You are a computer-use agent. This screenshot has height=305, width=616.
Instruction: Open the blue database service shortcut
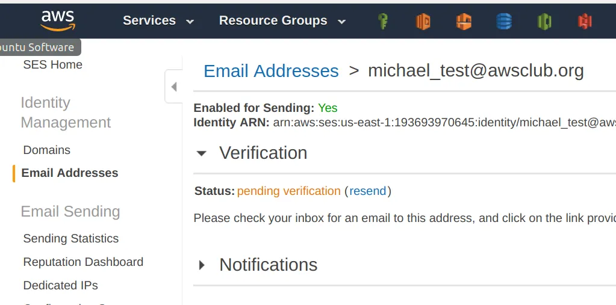(503, 21)
